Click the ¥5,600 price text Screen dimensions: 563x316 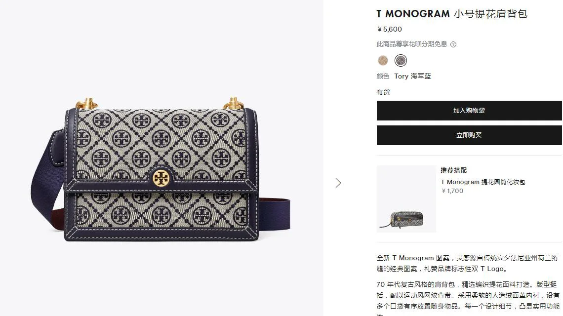(389, 29)
